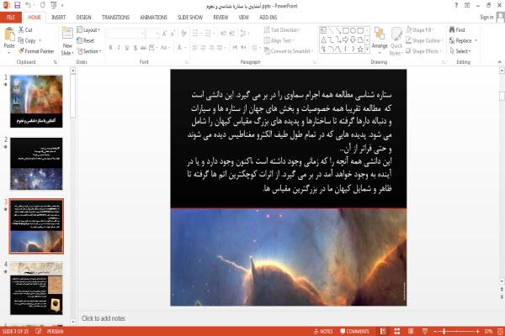Open the Layout dropdown
This screenshot has height=336, width=505.
pos(88,30)
